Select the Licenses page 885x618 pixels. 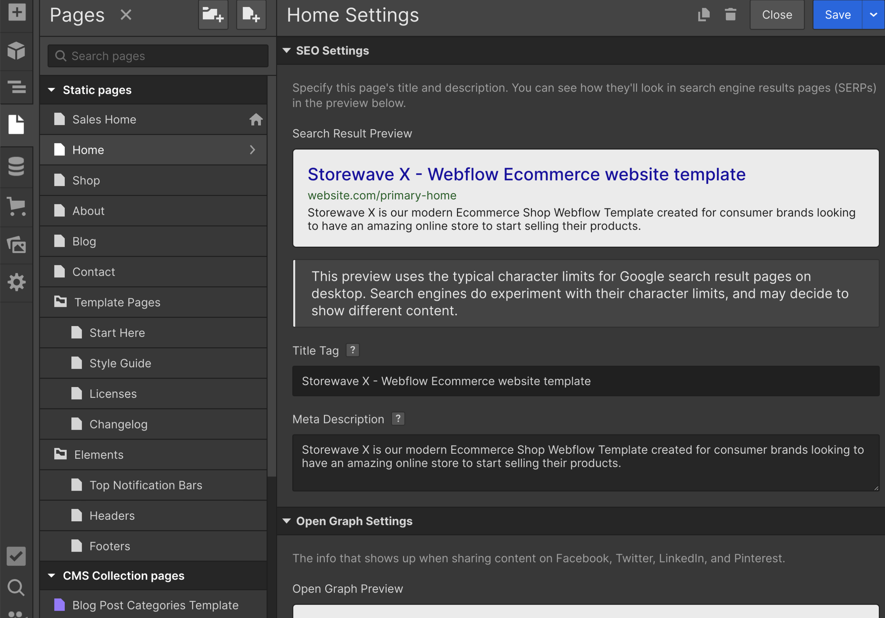point(153,394)
